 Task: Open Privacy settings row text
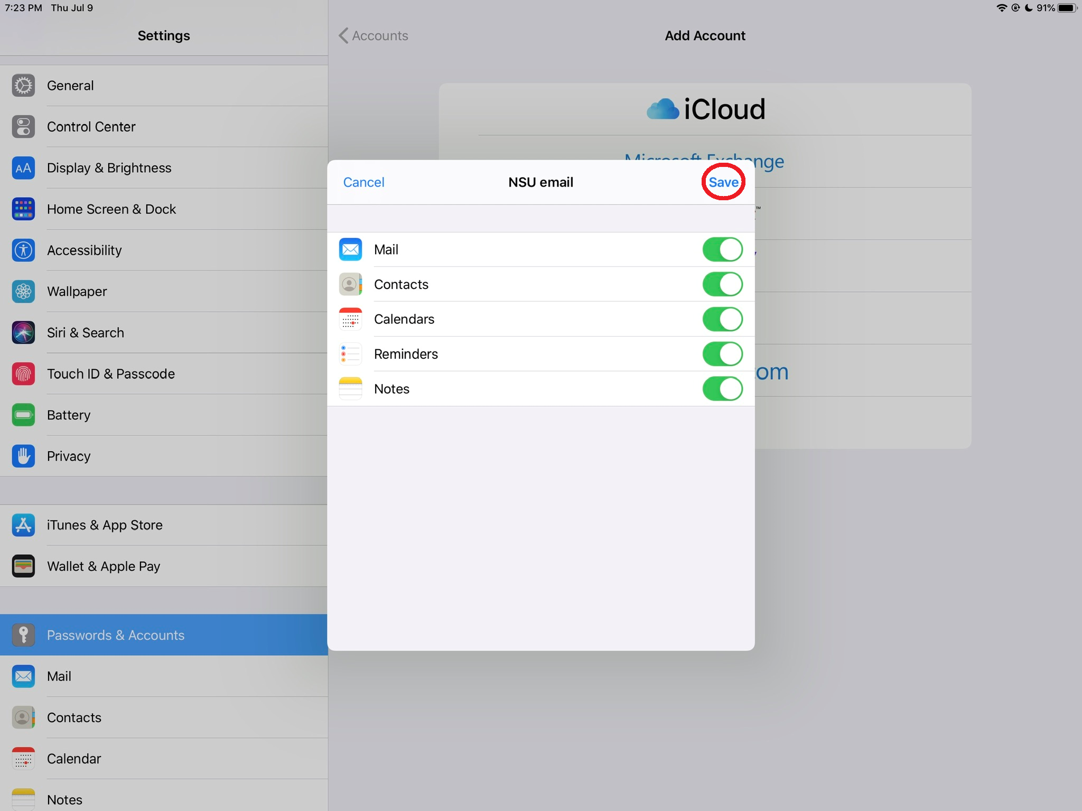click(x=69, y=456)
